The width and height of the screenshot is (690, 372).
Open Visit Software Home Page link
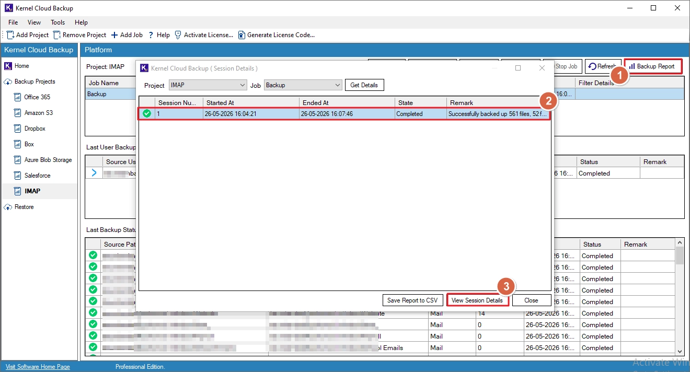coord(38,367)
